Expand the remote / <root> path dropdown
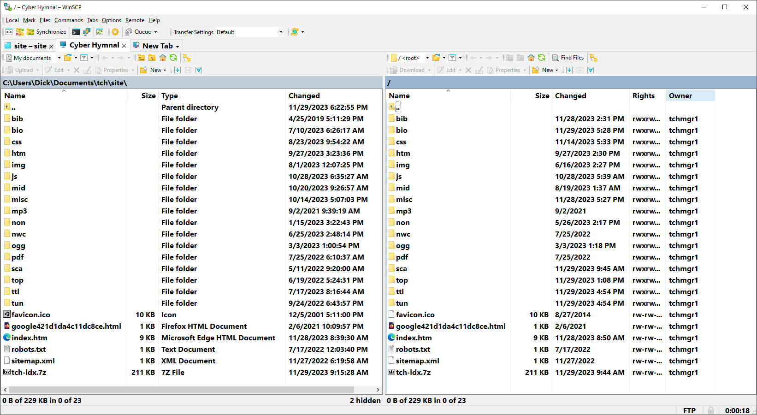Viewport: 757px width, 415px height. coord(427,58)
